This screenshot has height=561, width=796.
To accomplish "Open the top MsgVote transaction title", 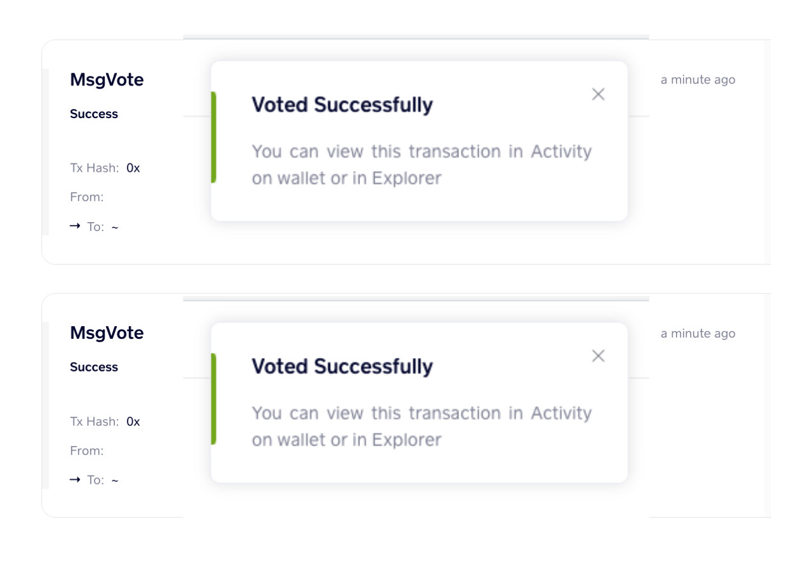I will click(x=107, y=80).
